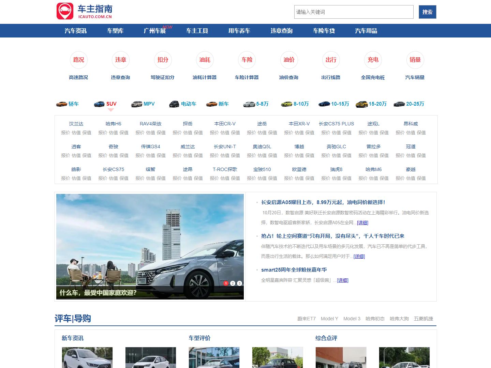Open the 新车资讯 section heading
Image resolution: width=491 pixels, height=368 pixels.
point(73,338)
